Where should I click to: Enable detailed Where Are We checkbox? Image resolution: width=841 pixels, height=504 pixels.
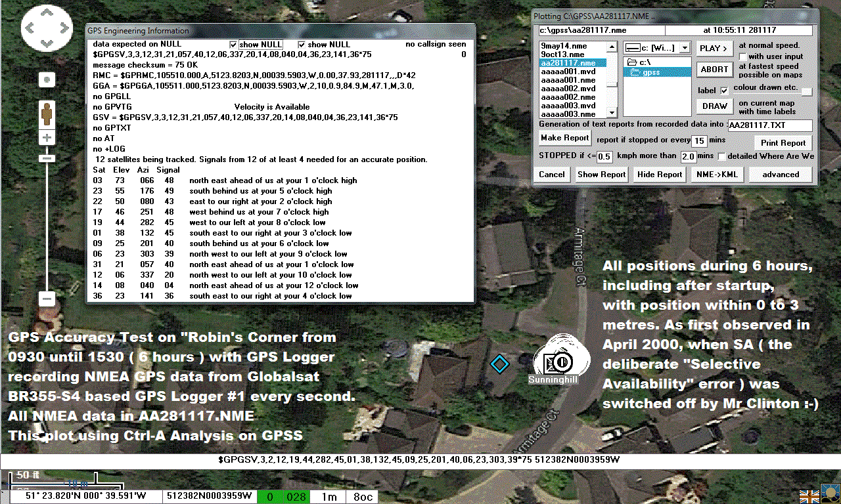[x=722, y=157]
